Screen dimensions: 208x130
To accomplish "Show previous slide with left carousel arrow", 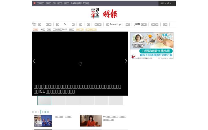I will [x=34, y=61].
